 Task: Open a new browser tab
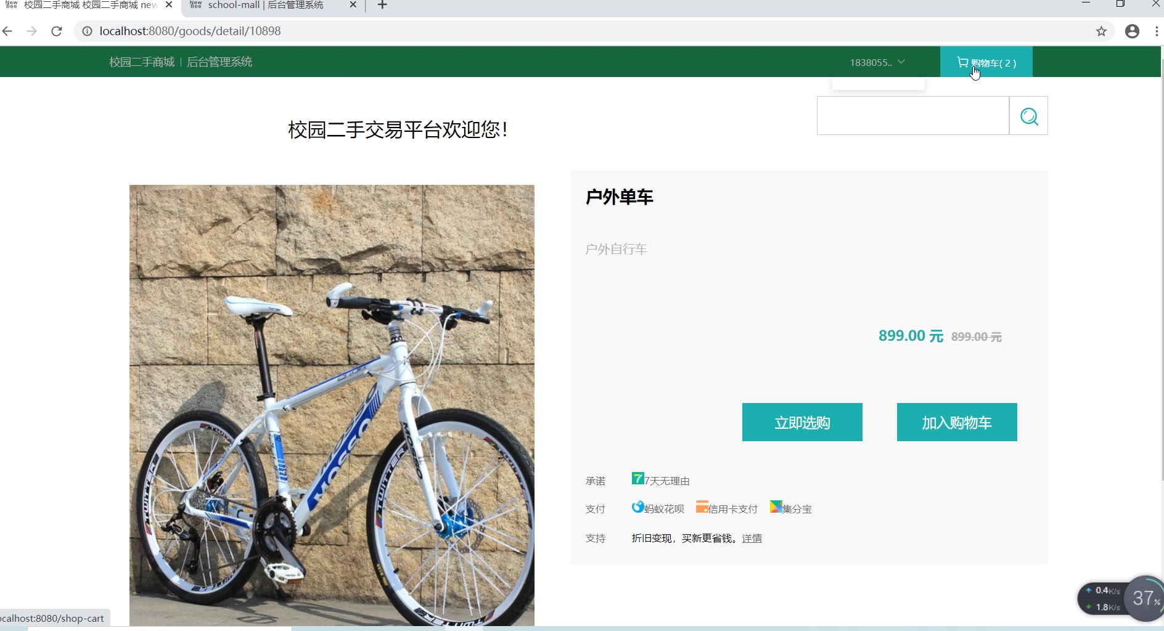[382, 5]
